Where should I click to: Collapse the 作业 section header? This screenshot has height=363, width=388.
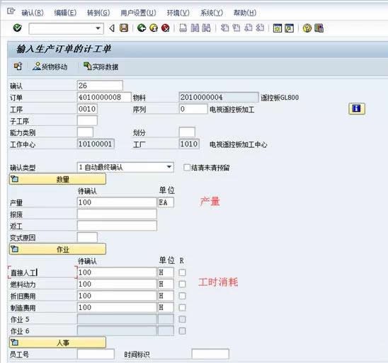57,249
